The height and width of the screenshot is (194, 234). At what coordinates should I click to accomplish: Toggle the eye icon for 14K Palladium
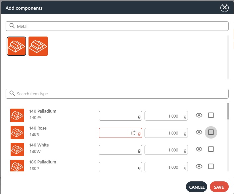pos(199,115)
